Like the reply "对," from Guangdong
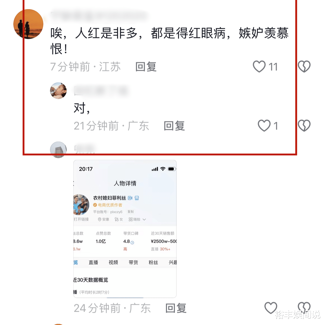The height and width of the screenshot is (325, 325). tap(264, 126)
